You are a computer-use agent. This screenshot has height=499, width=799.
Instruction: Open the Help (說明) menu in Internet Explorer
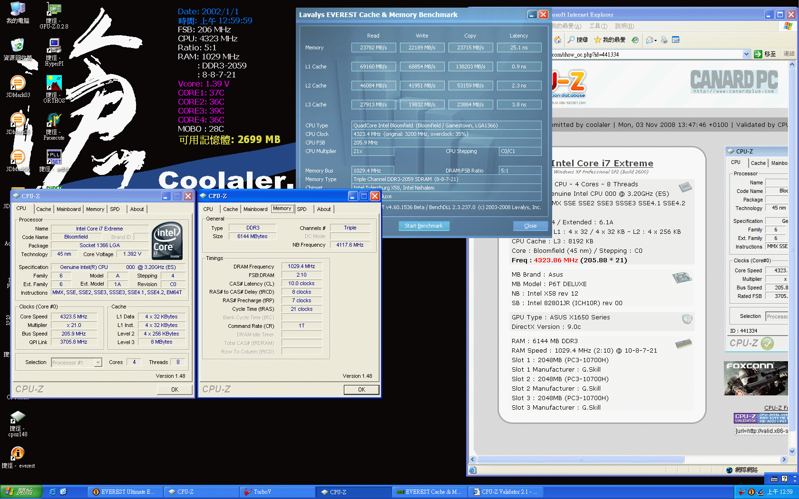point(624,26)
